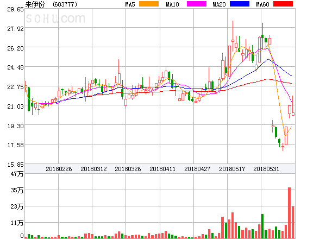Click the 35万 volume axis label

pos(17,190)
